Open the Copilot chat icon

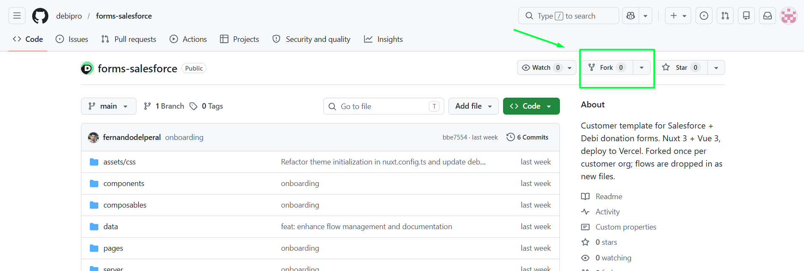631,16
